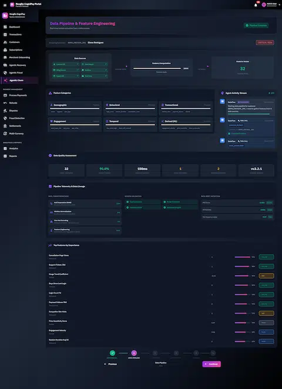282x389 pixels.
Task: Click the Null Imputation transformation row
Action: click(85, 204)
